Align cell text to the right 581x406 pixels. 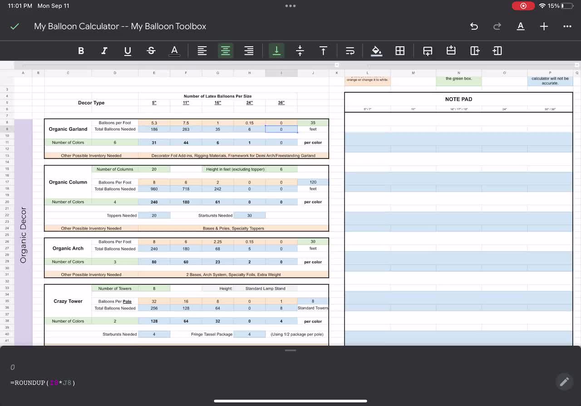point(249,51)
